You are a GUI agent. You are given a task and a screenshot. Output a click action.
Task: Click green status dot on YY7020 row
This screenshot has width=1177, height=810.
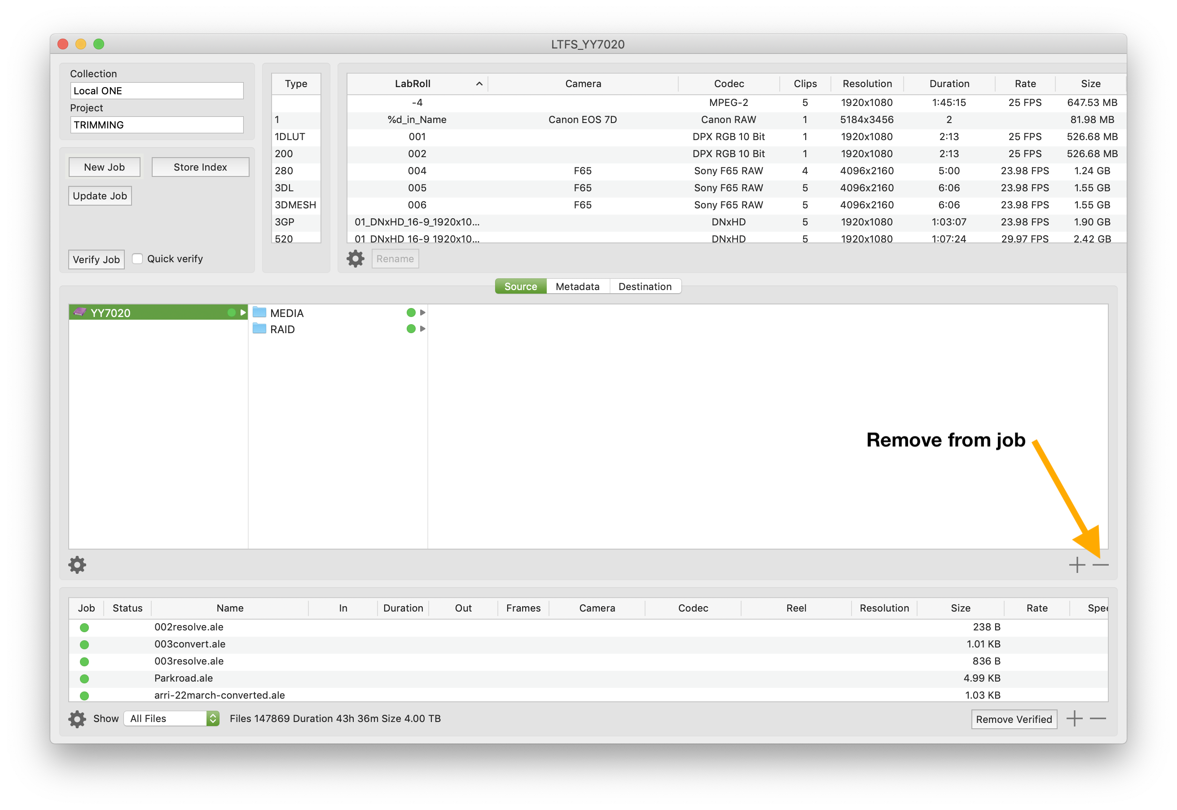pos(231,313)
